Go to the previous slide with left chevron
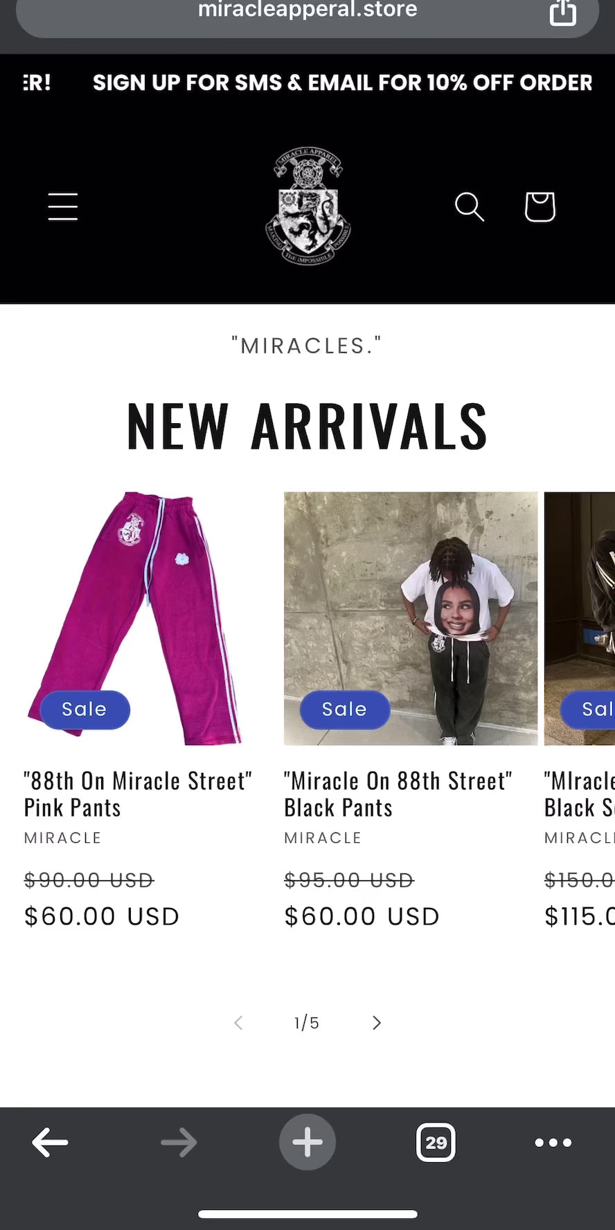 (x=238, y=1023)
